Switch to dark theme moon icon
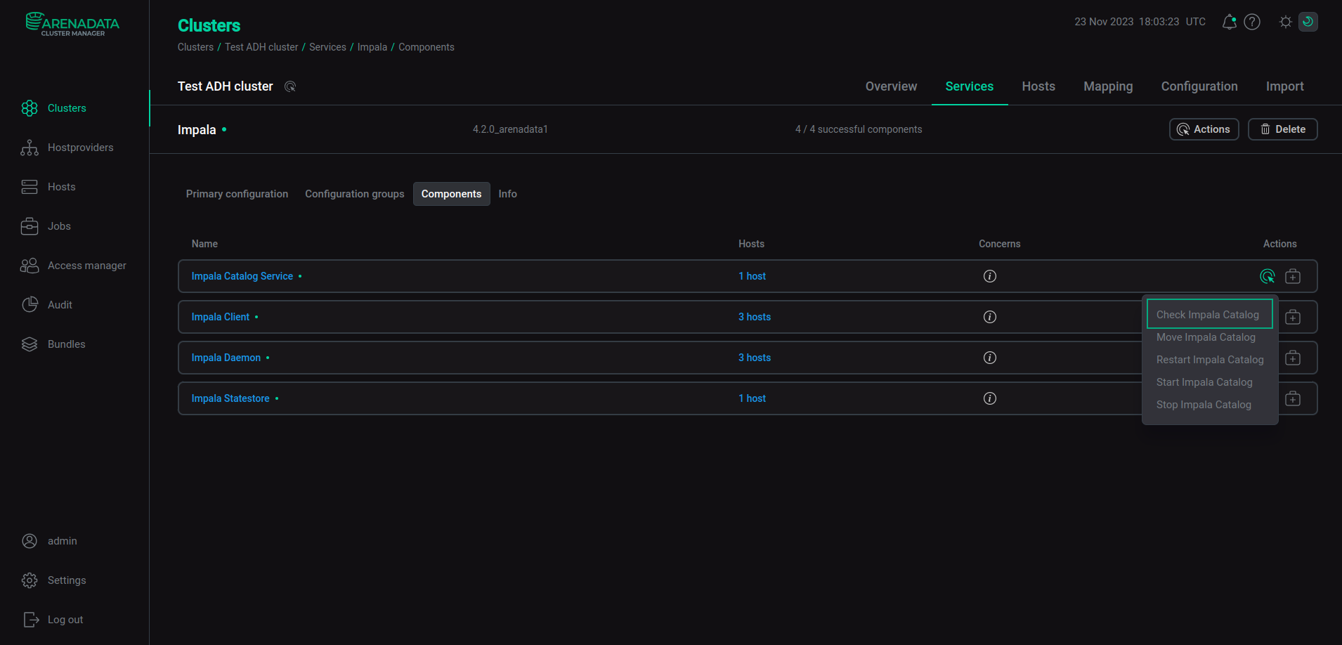 coord(1308,22)
